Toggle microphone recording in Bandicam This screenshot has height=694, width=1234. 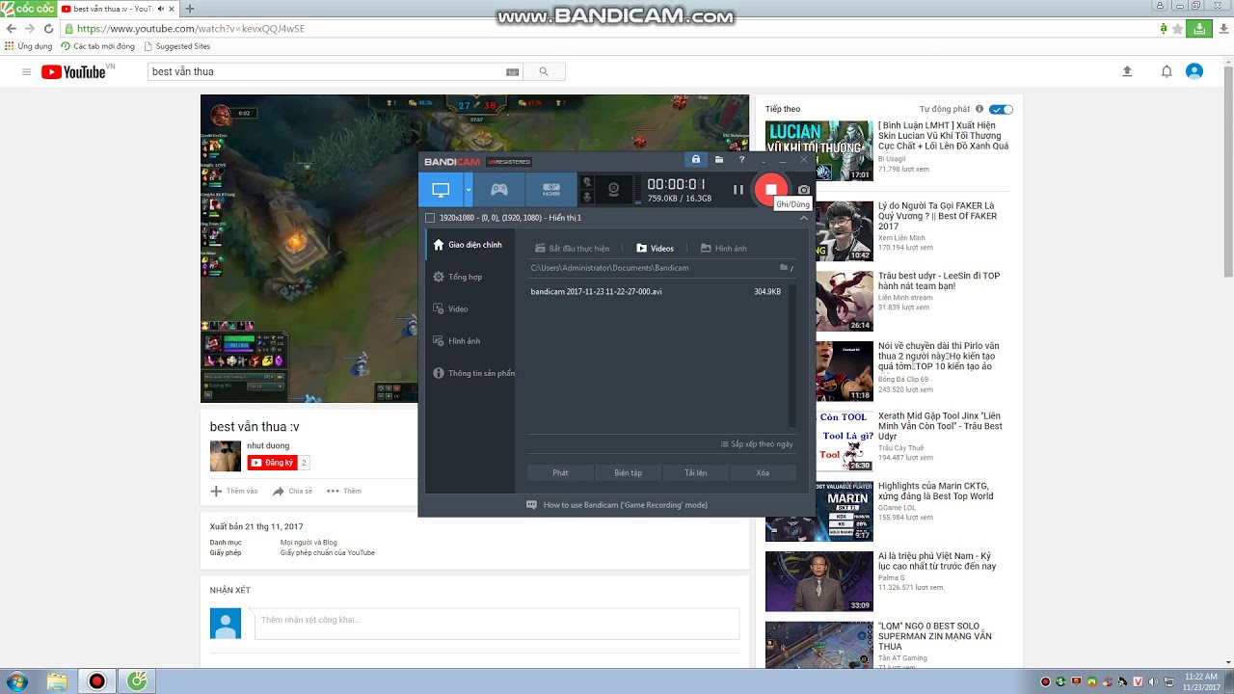click(x=586, y=198)
